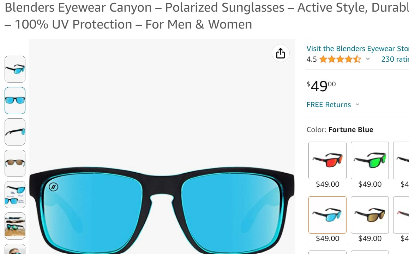Click the front-view sunglasses thumbnail

pyautogui.click(x=15, y=100)
